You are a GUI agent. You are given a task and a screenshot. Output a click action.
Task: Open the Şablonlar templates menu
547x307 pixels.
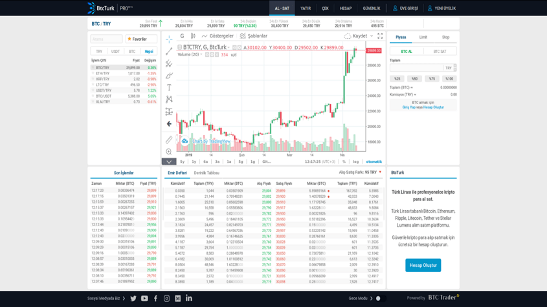click(x=254, y=36)
